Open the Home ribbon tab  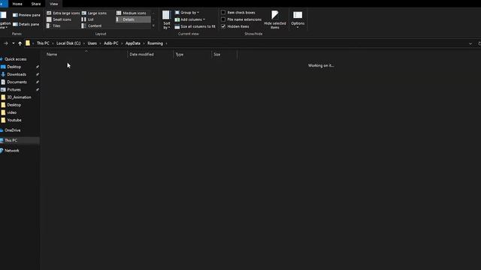pyautogui.click(x=17, y=4)
